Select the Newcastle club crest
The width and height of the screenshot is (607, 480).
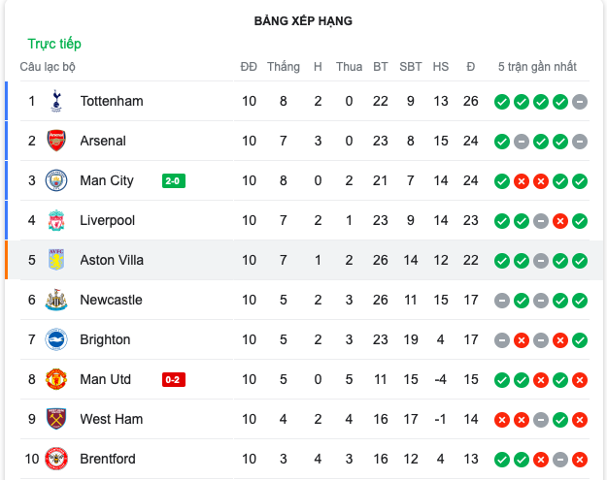click(x=56, y=300)
